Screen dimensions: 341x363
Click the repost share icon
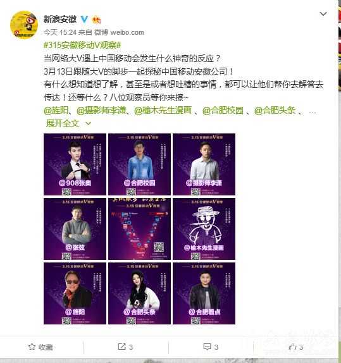coord(121,347)
